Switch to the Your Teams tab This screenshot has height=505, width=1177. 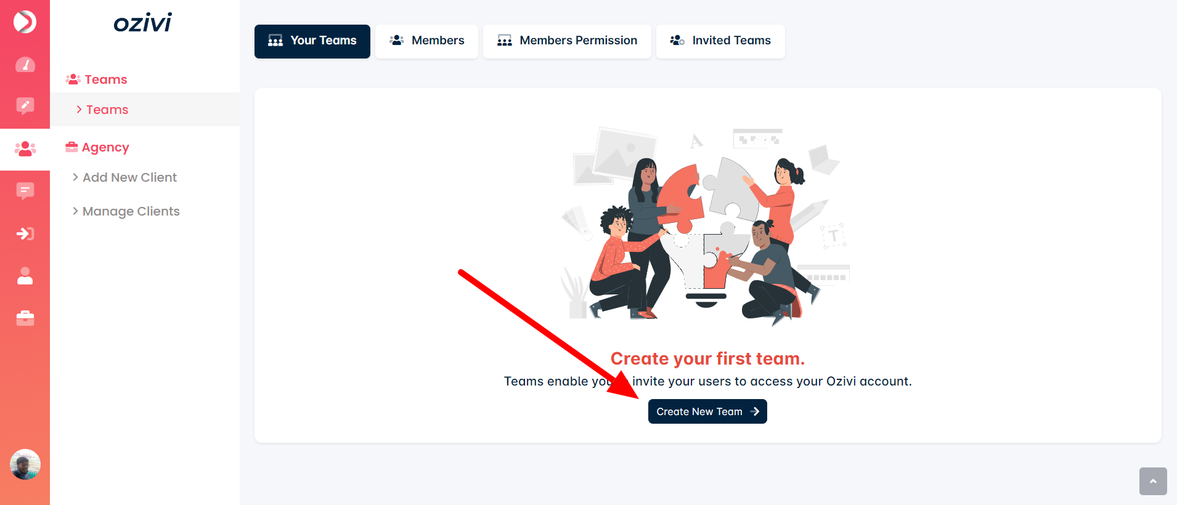[x=312, y=41]
